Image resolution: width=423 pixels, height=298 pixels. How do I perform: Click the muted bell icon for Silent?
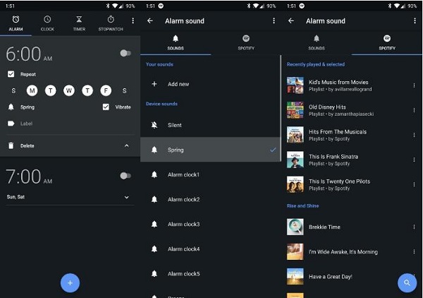(154, 125)
